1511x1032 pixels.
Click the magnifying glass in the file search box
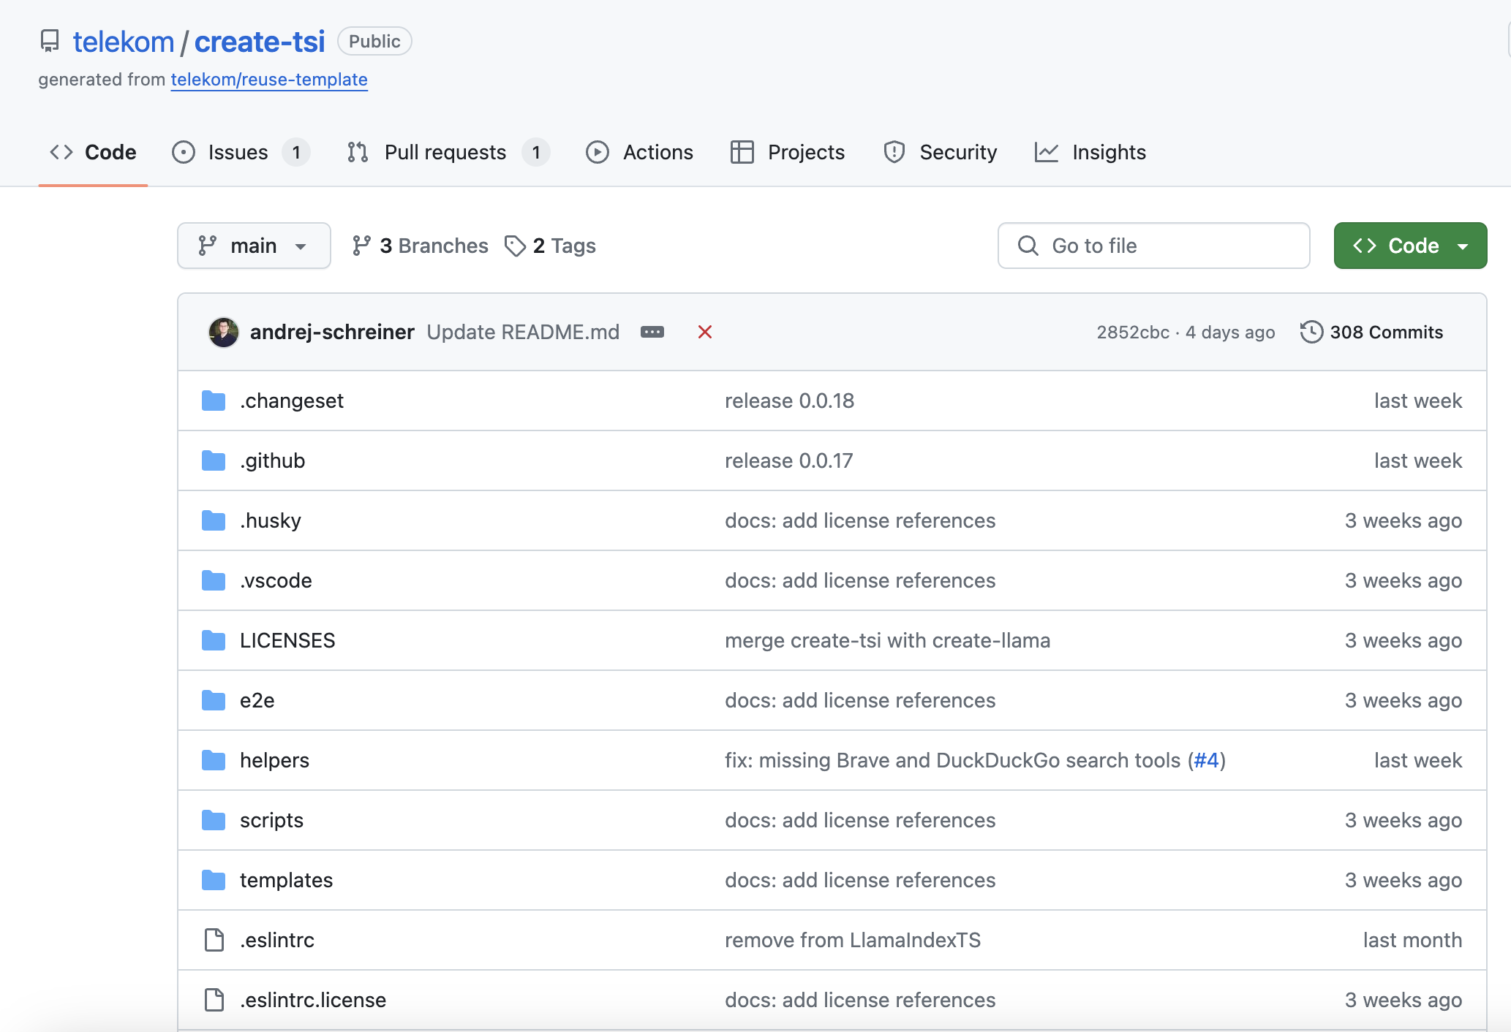tap(1028, 246)
